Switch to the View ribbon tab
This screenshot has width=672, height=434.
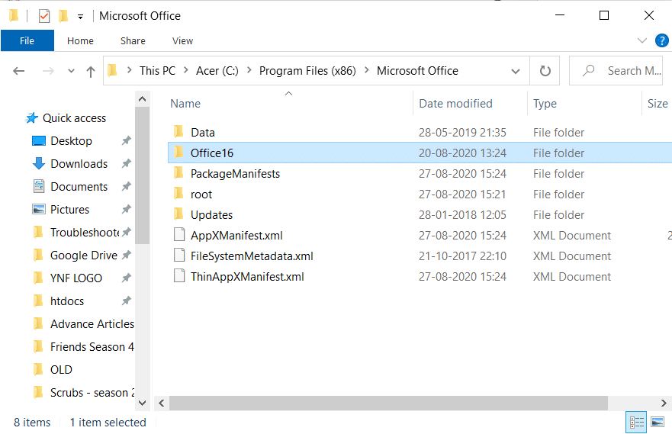182,40
